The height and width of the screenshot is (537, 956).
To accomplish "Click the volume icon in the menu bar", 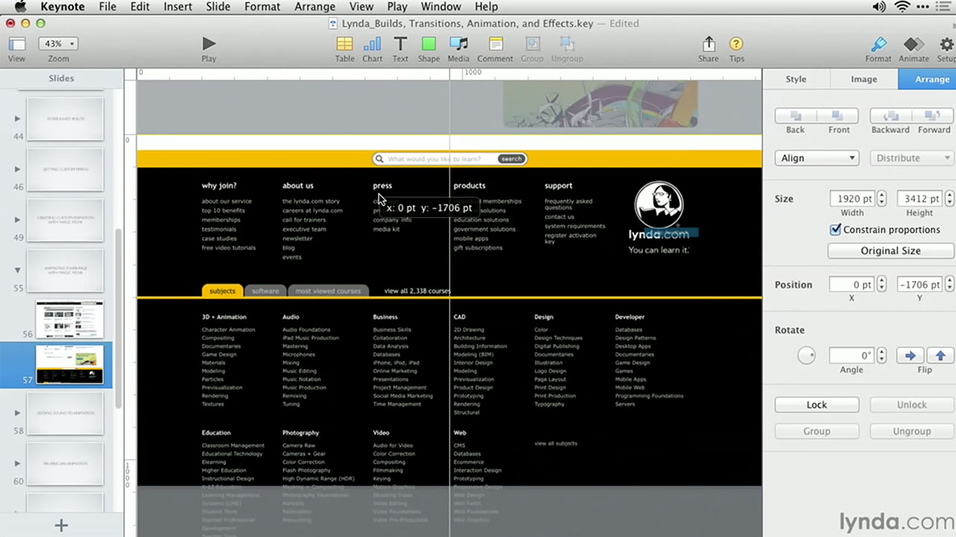I will (x=878, y=7).
